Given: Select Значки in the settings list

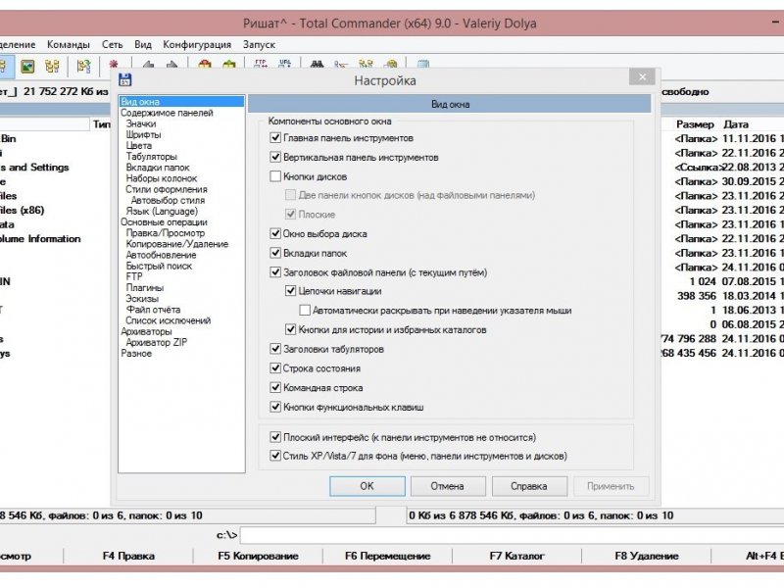Looking at the screenshot, I should (x=141, y=124).
